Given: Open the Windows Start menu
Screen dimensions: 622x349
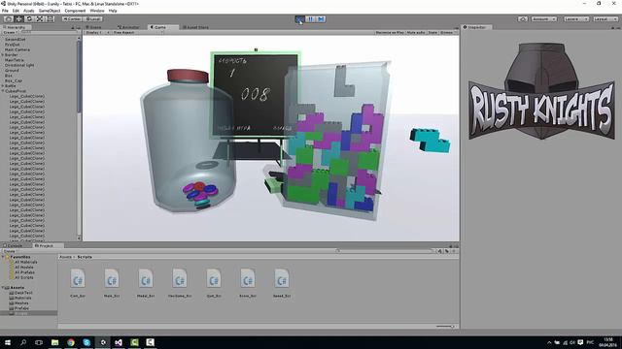Looking at the screenshot, I should 8,342.
